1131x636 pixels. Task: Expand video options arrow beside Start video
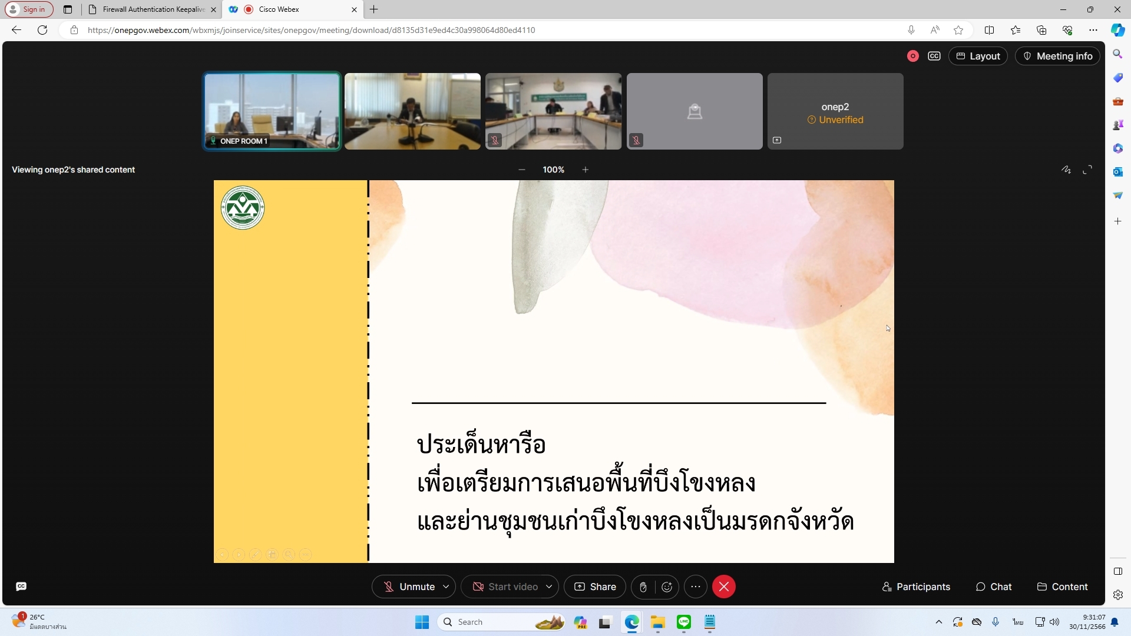tap(549, 587)
